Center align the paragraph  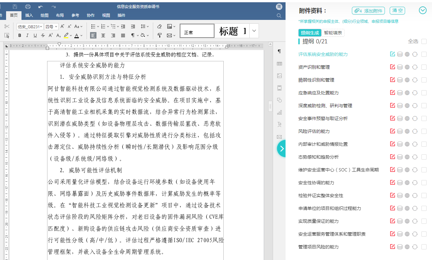click(x=103, y=35)
